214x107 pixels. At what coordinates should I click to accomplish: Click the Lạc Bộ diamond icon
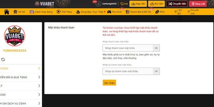[176, 12]
